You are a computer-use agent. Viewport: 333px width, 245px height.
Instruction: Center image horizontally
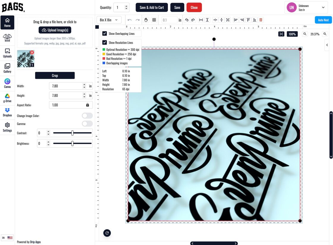coord(215,20)
